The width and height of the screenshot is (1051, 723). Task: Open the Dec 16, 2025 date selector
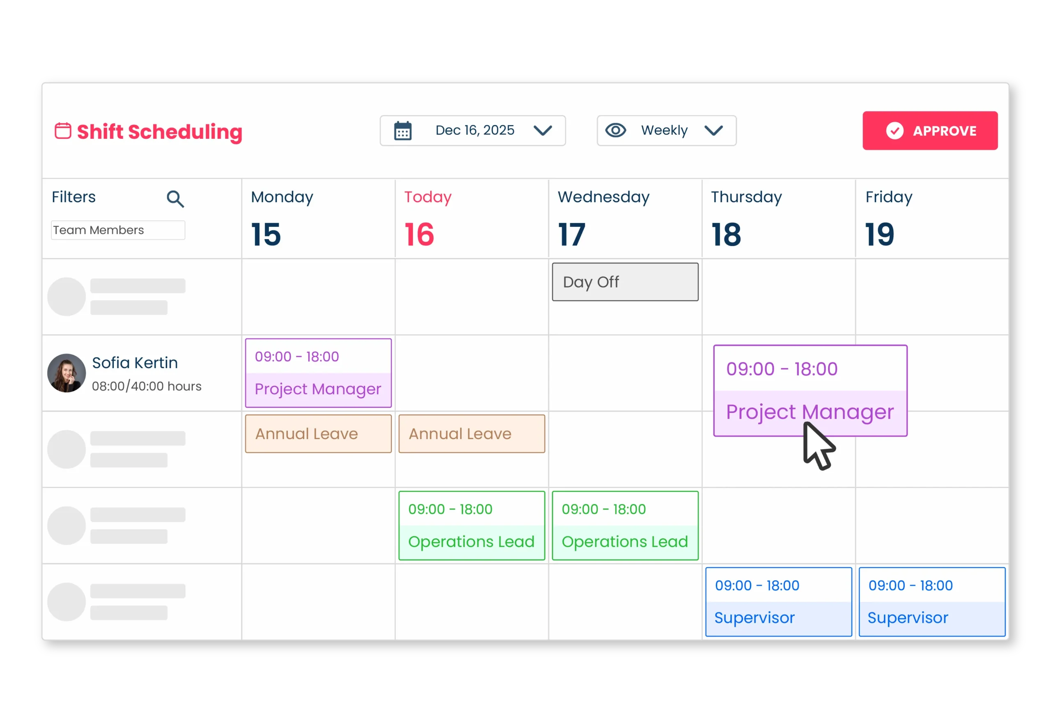coord(474,131)
